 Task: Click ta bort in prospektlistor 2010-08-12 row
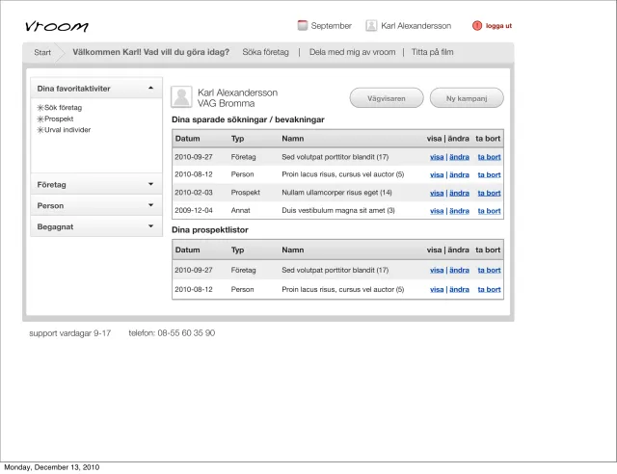pyautogui.click(x=489, y=290)
